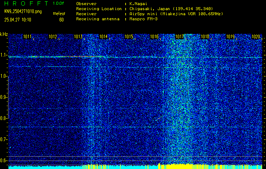The image size is (266, 169).
Task: Click the 1.0 frequency axis label
Action: (x=3, y=76)
